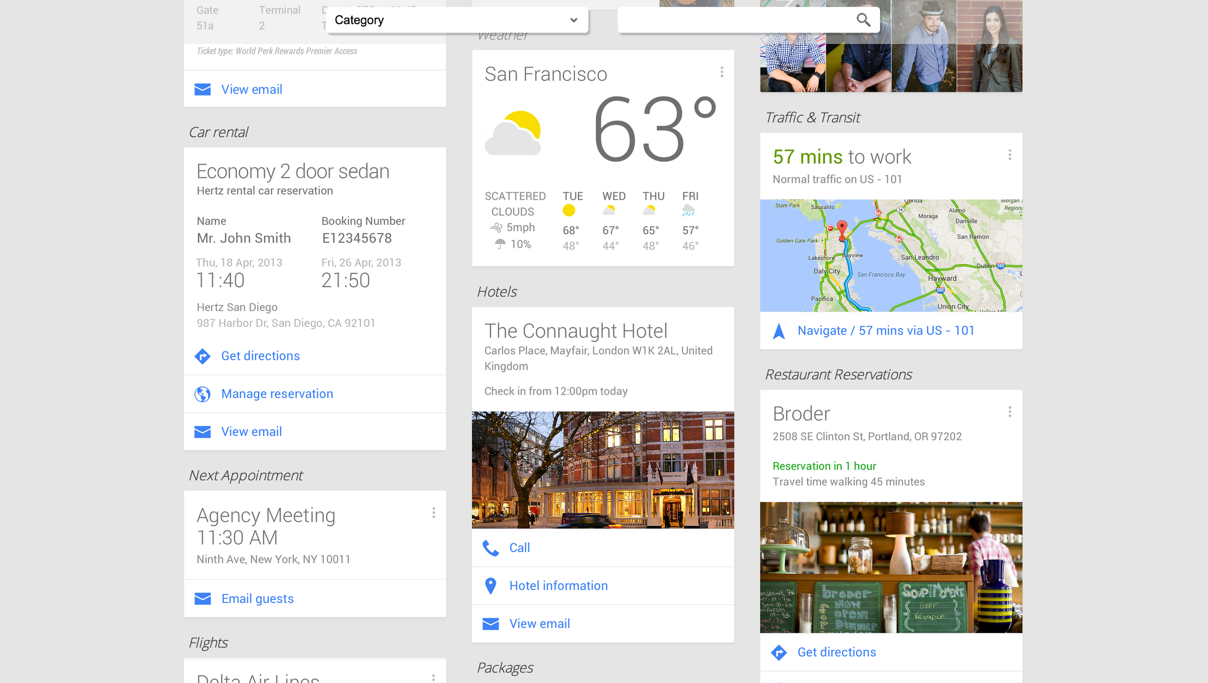Image resolution: width=1208 pixels, height=683 pixels.
Task: Click the globe icon beside Manage reservation
Action: (x=203, y=394)
